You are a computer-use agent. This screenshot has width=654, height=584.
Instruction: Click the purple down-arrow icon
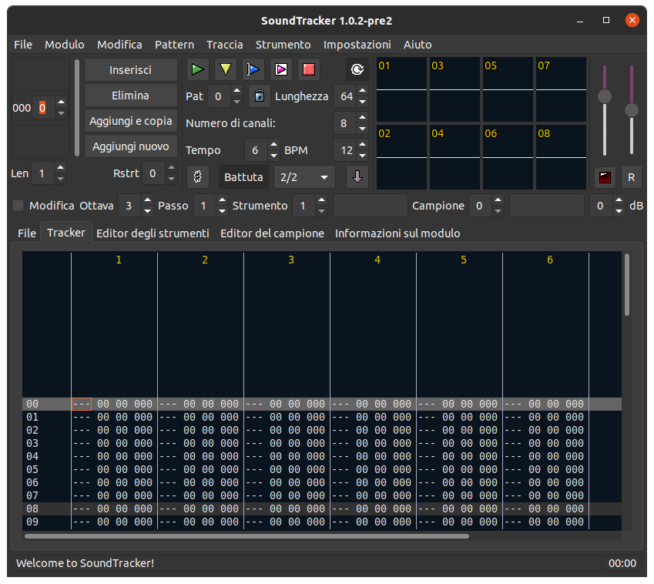tap(357, 176)
